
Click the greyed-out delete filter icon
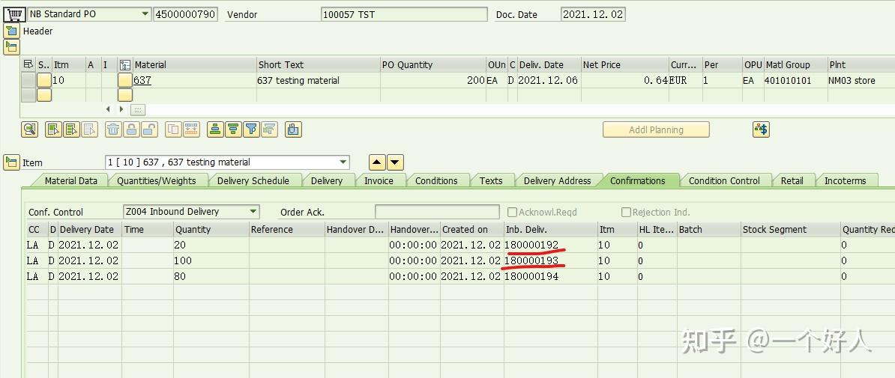(x=269, y=129)
